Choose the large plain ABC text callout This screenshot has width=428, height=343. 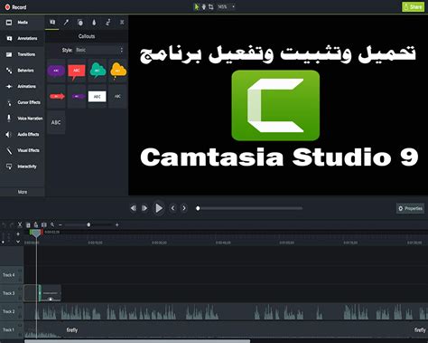[x=56, y=122]
